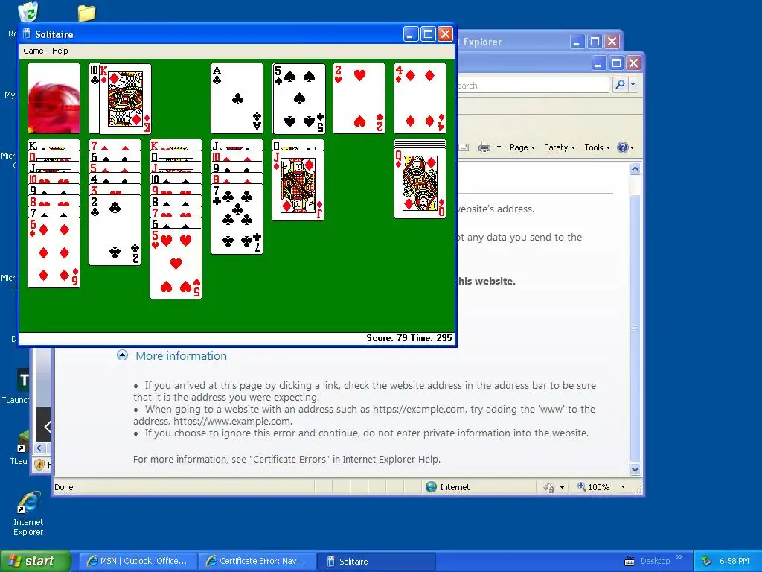Open the Game menu in Solitaire

33,51
